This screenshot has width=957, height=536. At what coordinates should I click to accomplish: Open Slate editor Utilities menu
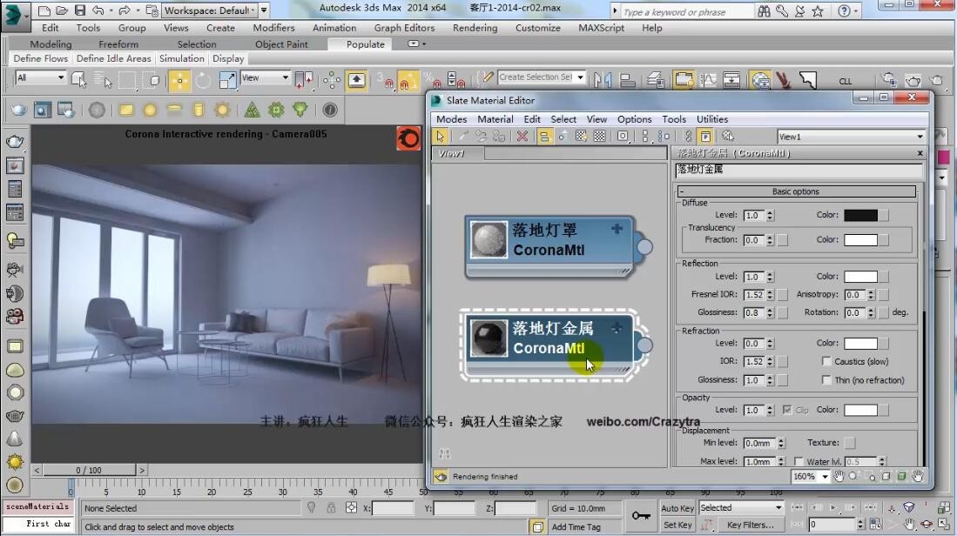point(711,119)
